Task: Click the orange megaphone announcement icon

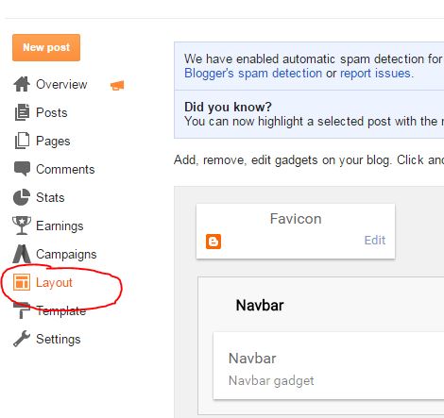Action: pos(117,85)
